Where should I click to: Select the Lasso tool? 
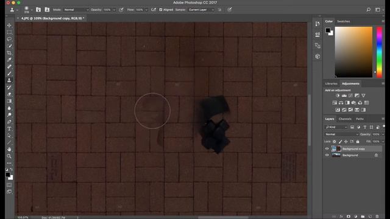coord(9,39)
